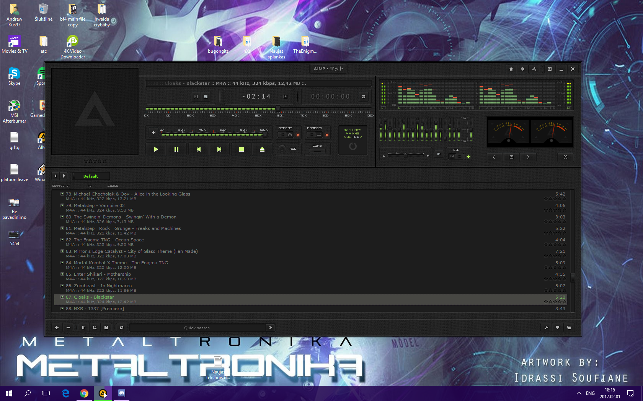This screenshot has width=643, height=401.
Task: Expand the quick search options chevron
Action: (270, 328)
